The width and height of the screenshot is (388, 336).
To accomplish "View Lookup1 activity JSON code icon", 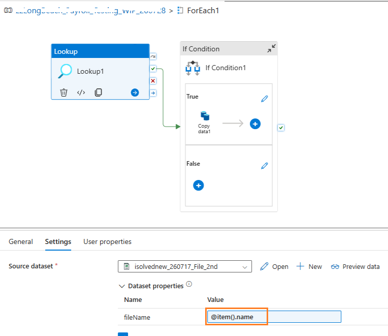I will coord(81,93).
